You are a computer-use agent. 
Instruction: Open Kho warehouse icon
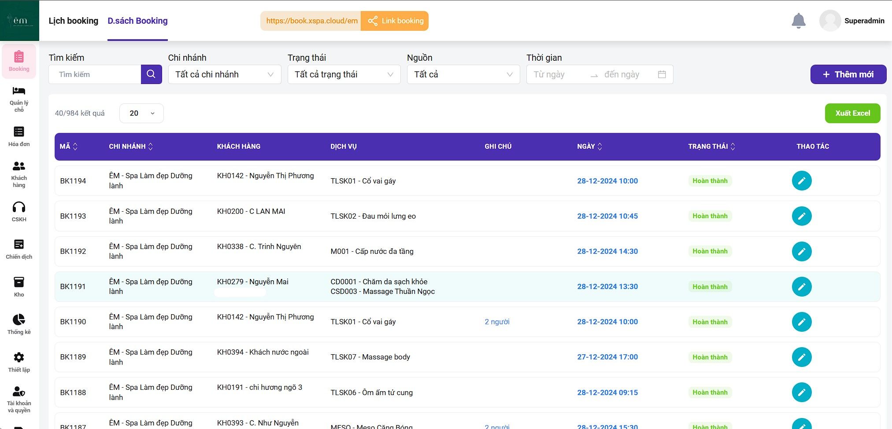pos(19,282)
